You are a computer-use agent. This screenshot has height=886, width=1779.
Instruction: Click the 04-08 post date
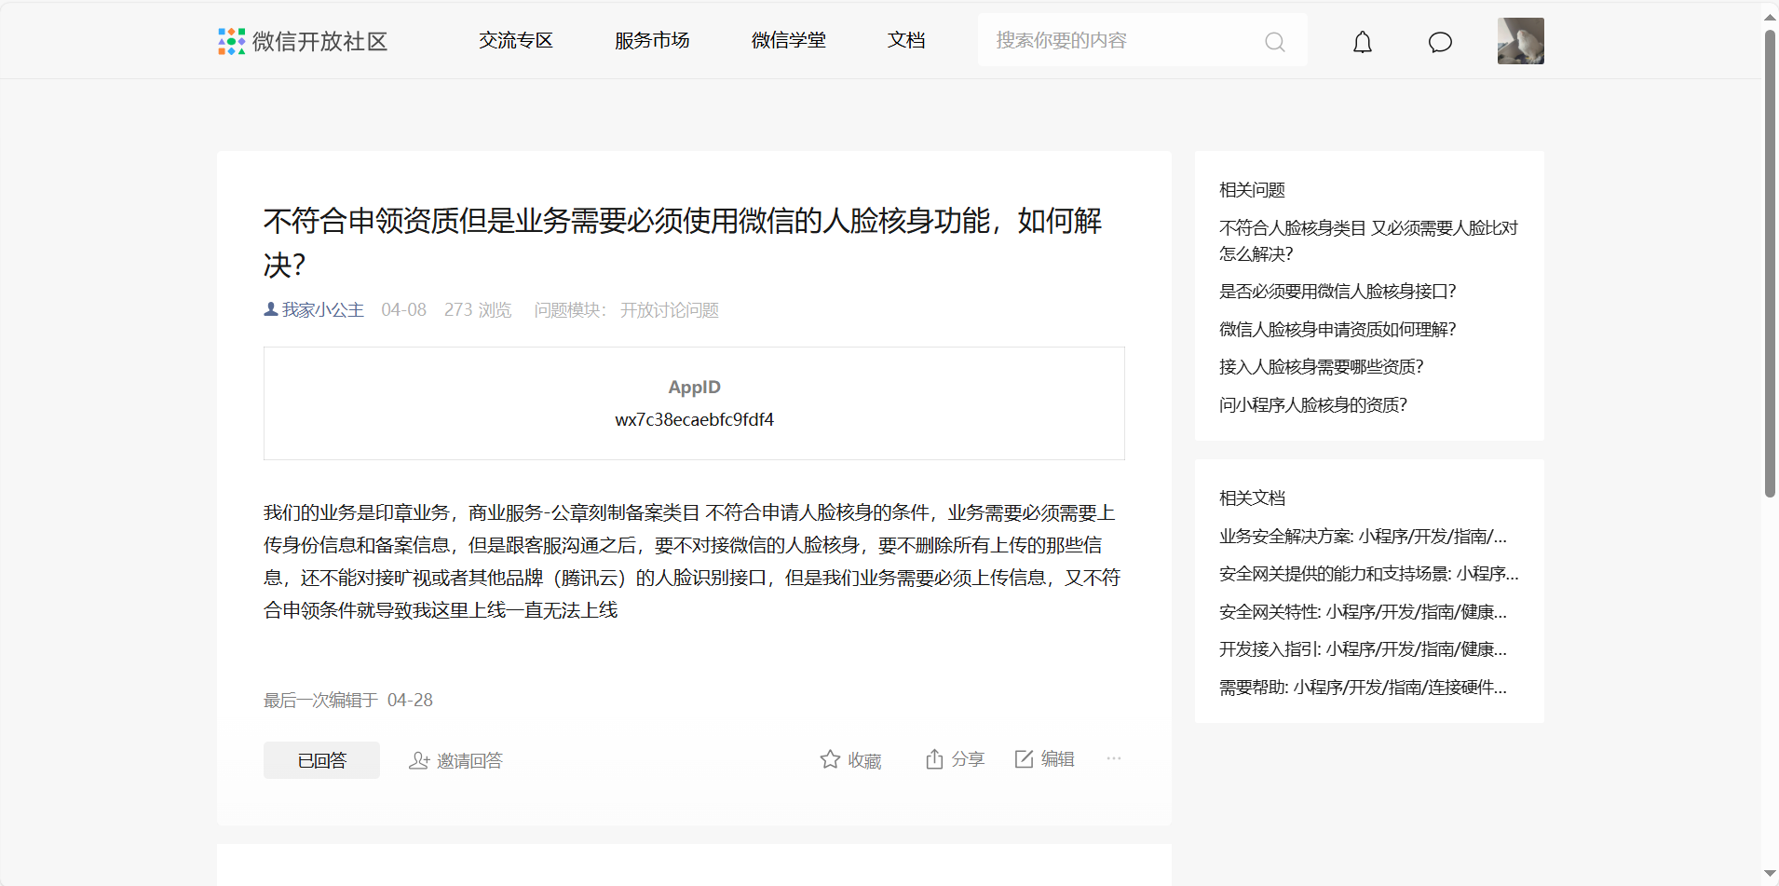pyautogui.click(x=403, y=309)
